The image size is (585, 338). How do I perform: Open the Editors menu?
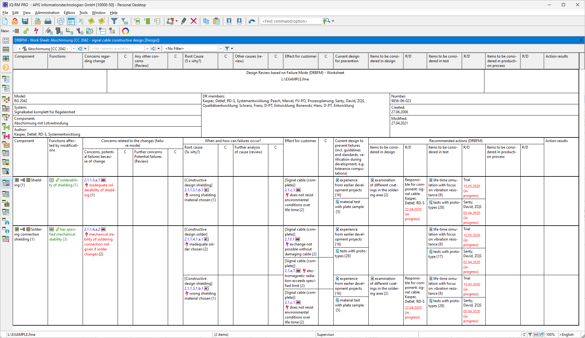click(x=69, y=13)
